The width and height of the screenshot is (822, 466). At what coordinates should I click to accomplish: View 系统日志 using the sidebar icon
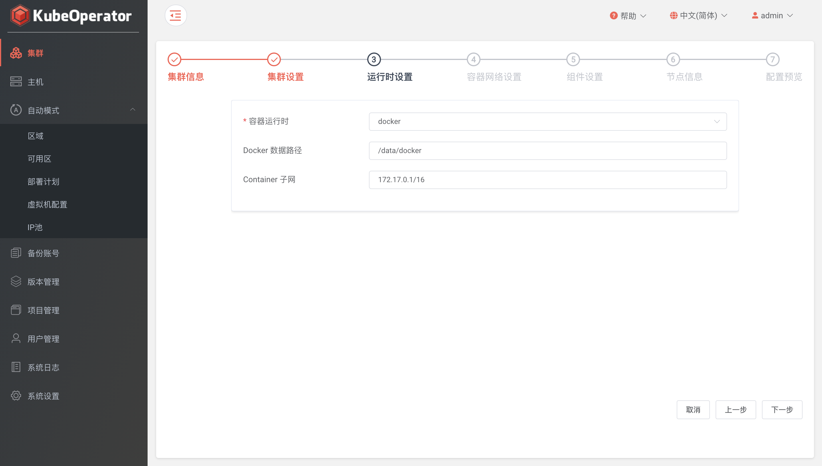pyautogui.click(x=16, y=367)
